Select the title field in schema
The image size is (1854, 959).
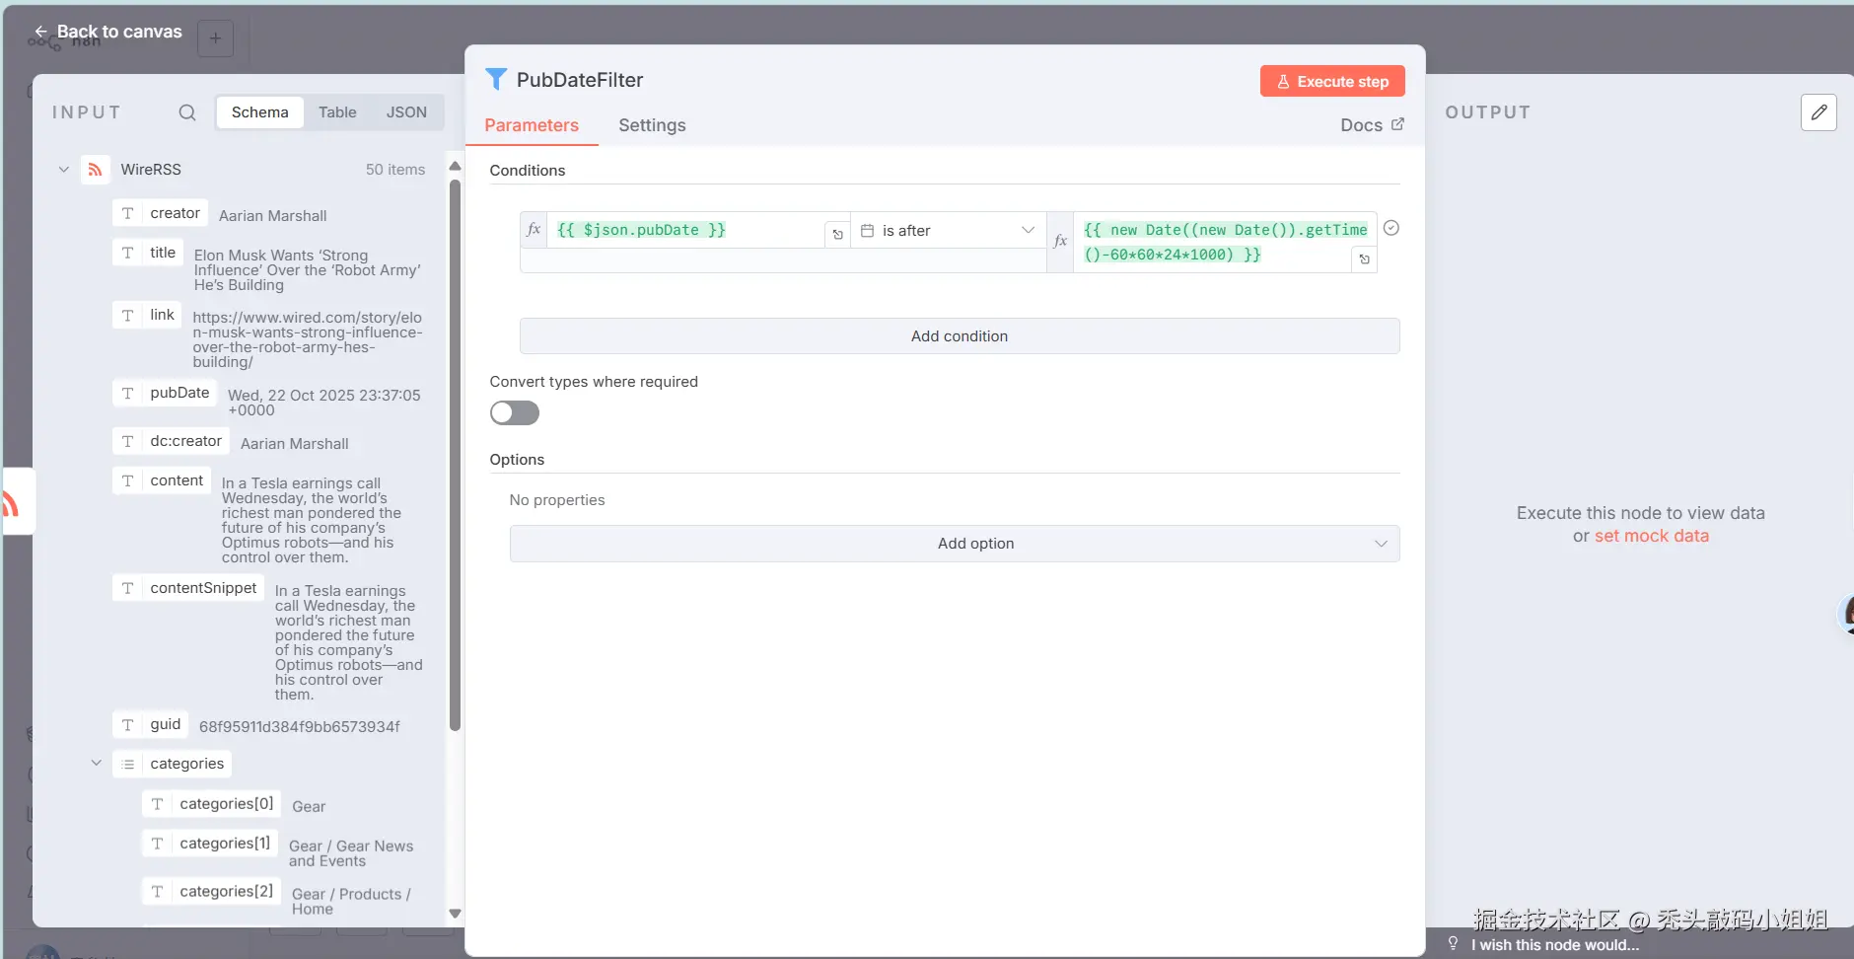(x=148, y=253)
